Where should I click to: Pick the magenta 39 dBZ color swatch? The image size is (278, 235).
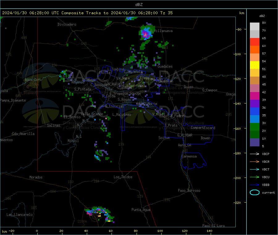[x=255, y=96]
